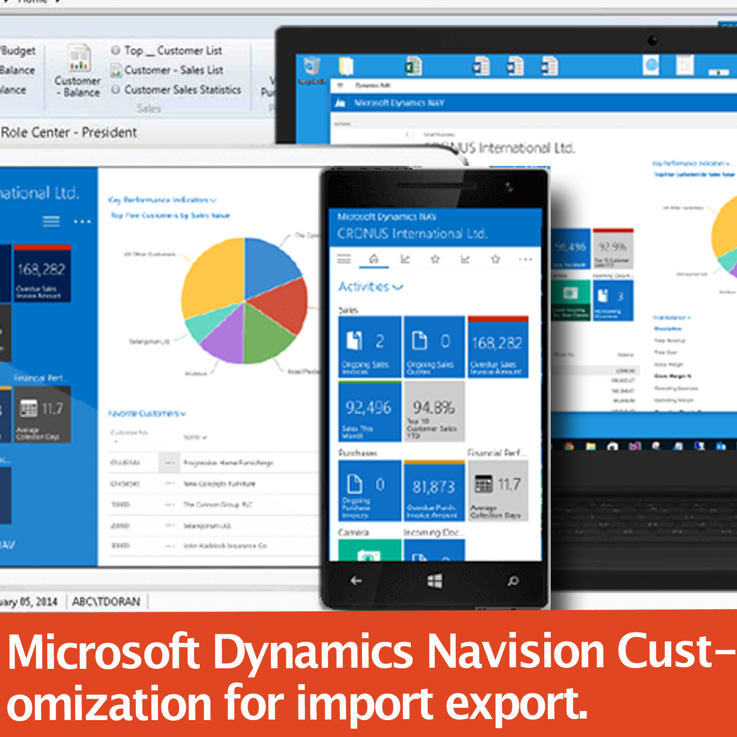Open hamburger menu in tablet's blue panel
This screenshot has height=737, width=737.
coord(51,221)
